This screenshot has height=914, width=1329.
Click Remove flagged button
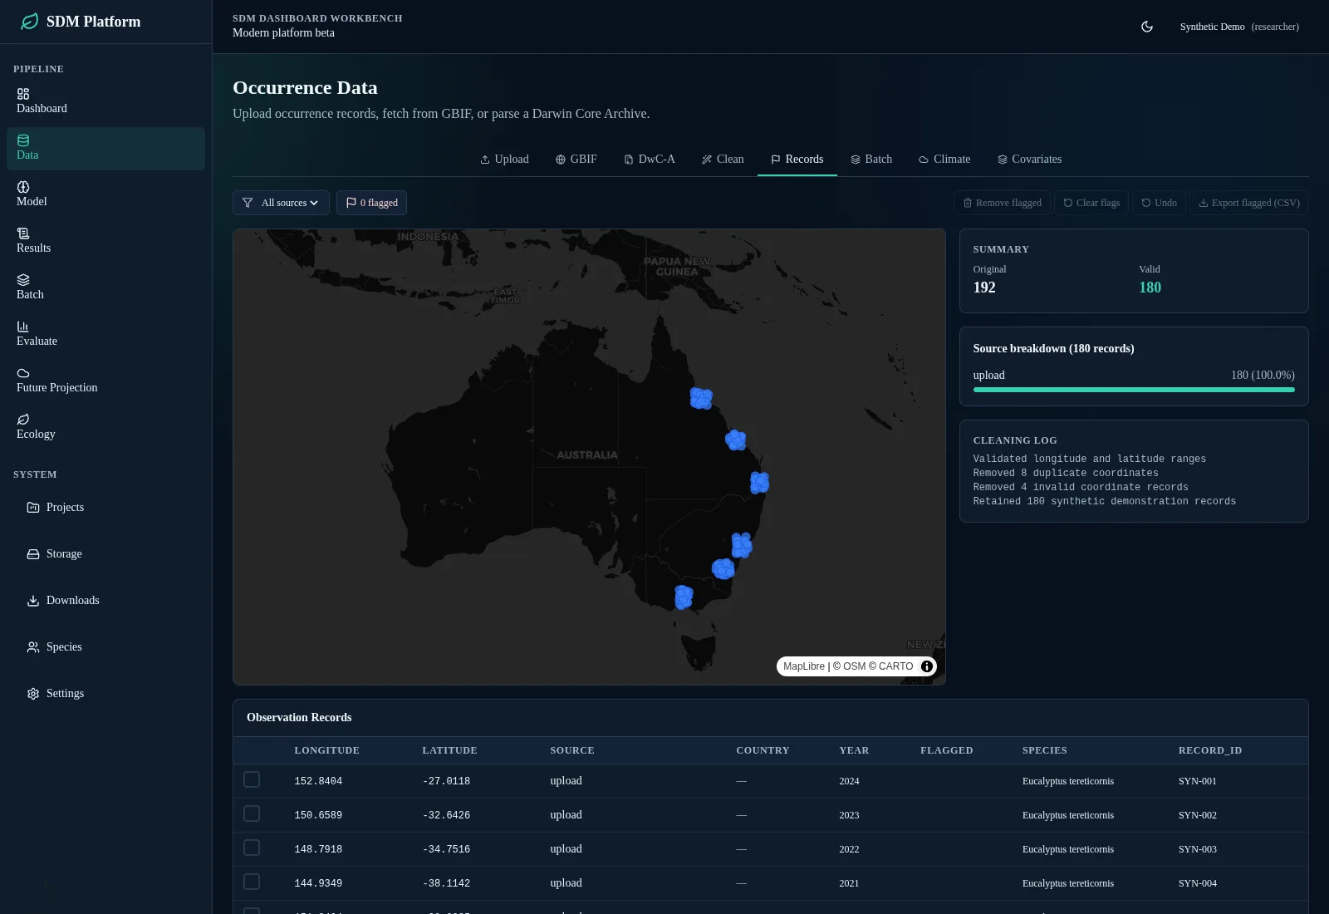pyautogui.click(x=1002, y=203)
